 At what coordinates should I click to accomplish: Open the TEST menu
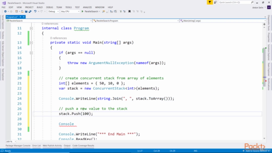77,7
